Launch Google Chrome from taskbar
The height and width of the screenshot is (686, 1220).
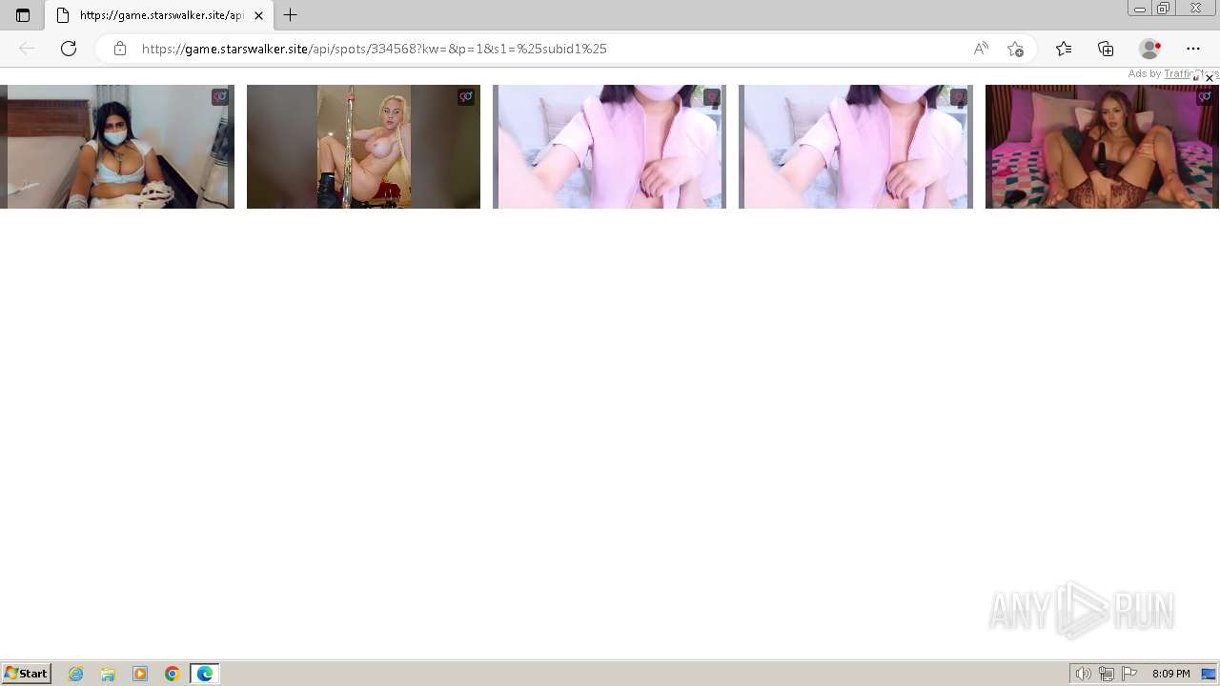coord(173,674)
